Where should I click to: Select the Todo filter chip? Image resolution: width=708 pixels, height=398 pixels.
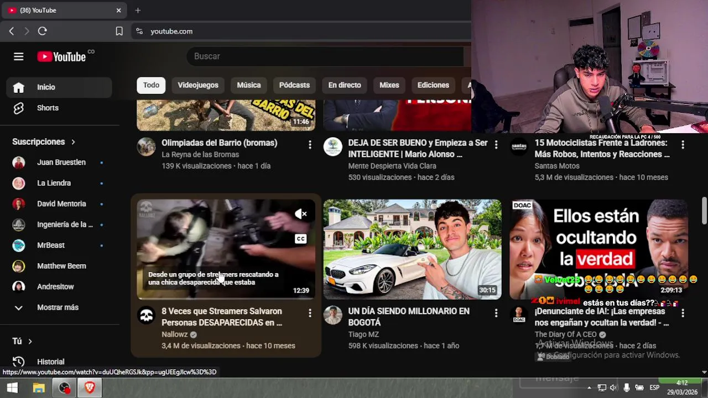coord(151,85)
